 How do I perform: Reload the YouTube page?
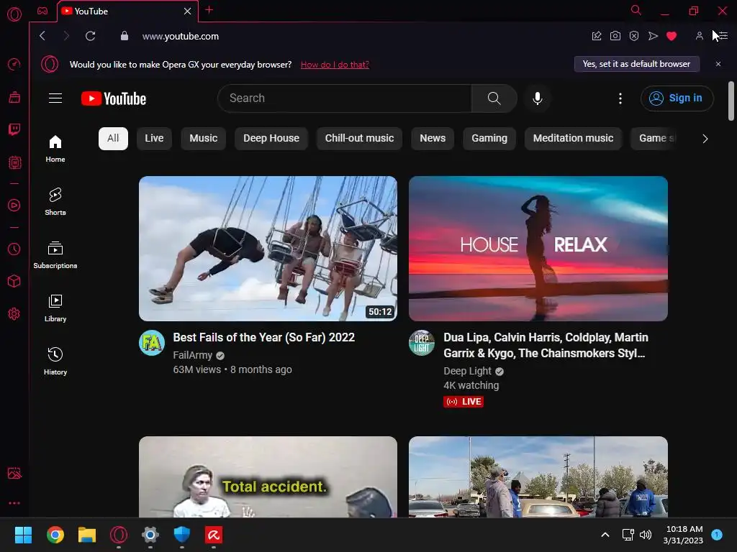tap(90, 36)
